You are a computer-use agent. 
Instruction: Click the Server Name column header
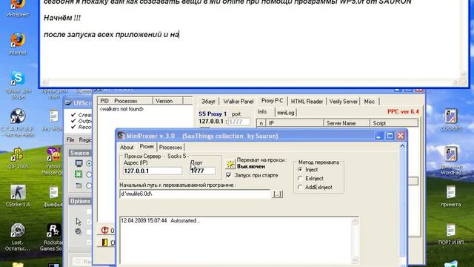(x=347, y=123)
